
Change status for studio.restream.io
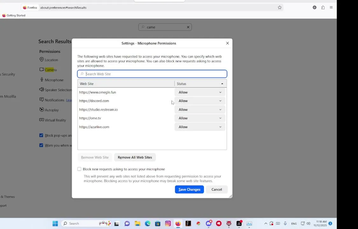[200, 109]
